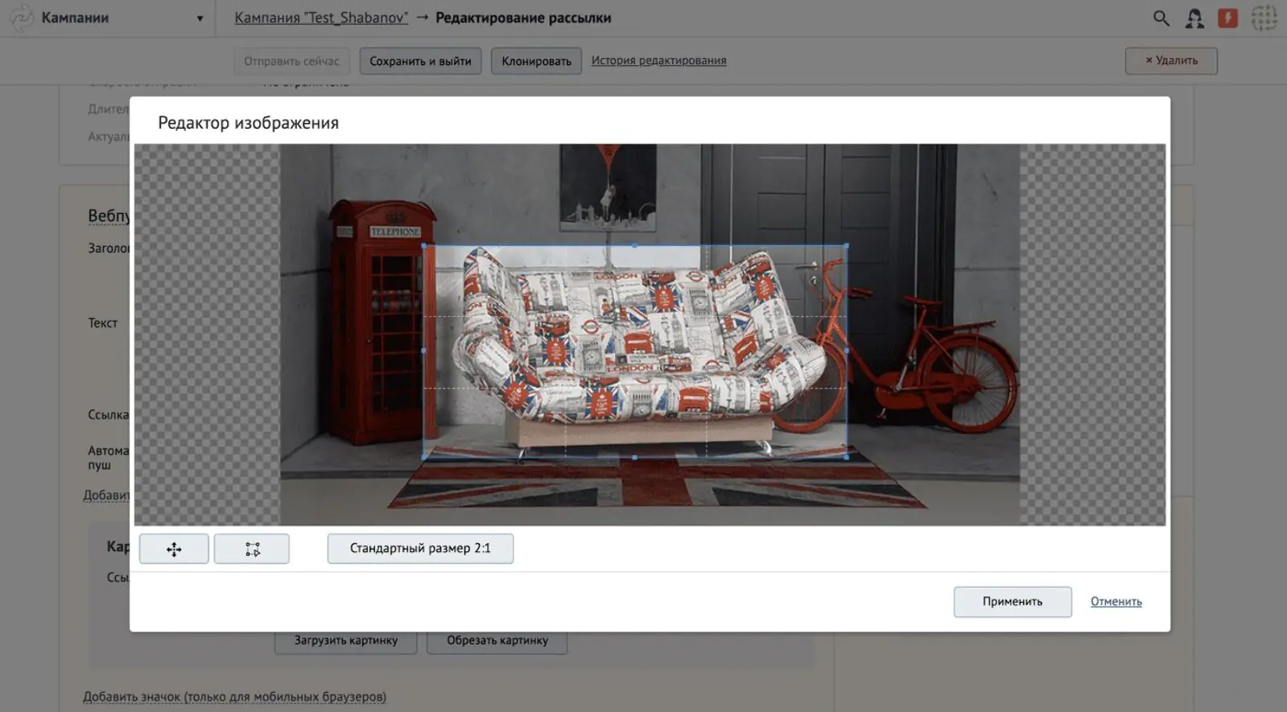This screenshot has height=712, width=1287.
Task: Click the Текст field label
Action: pos(103,323)
